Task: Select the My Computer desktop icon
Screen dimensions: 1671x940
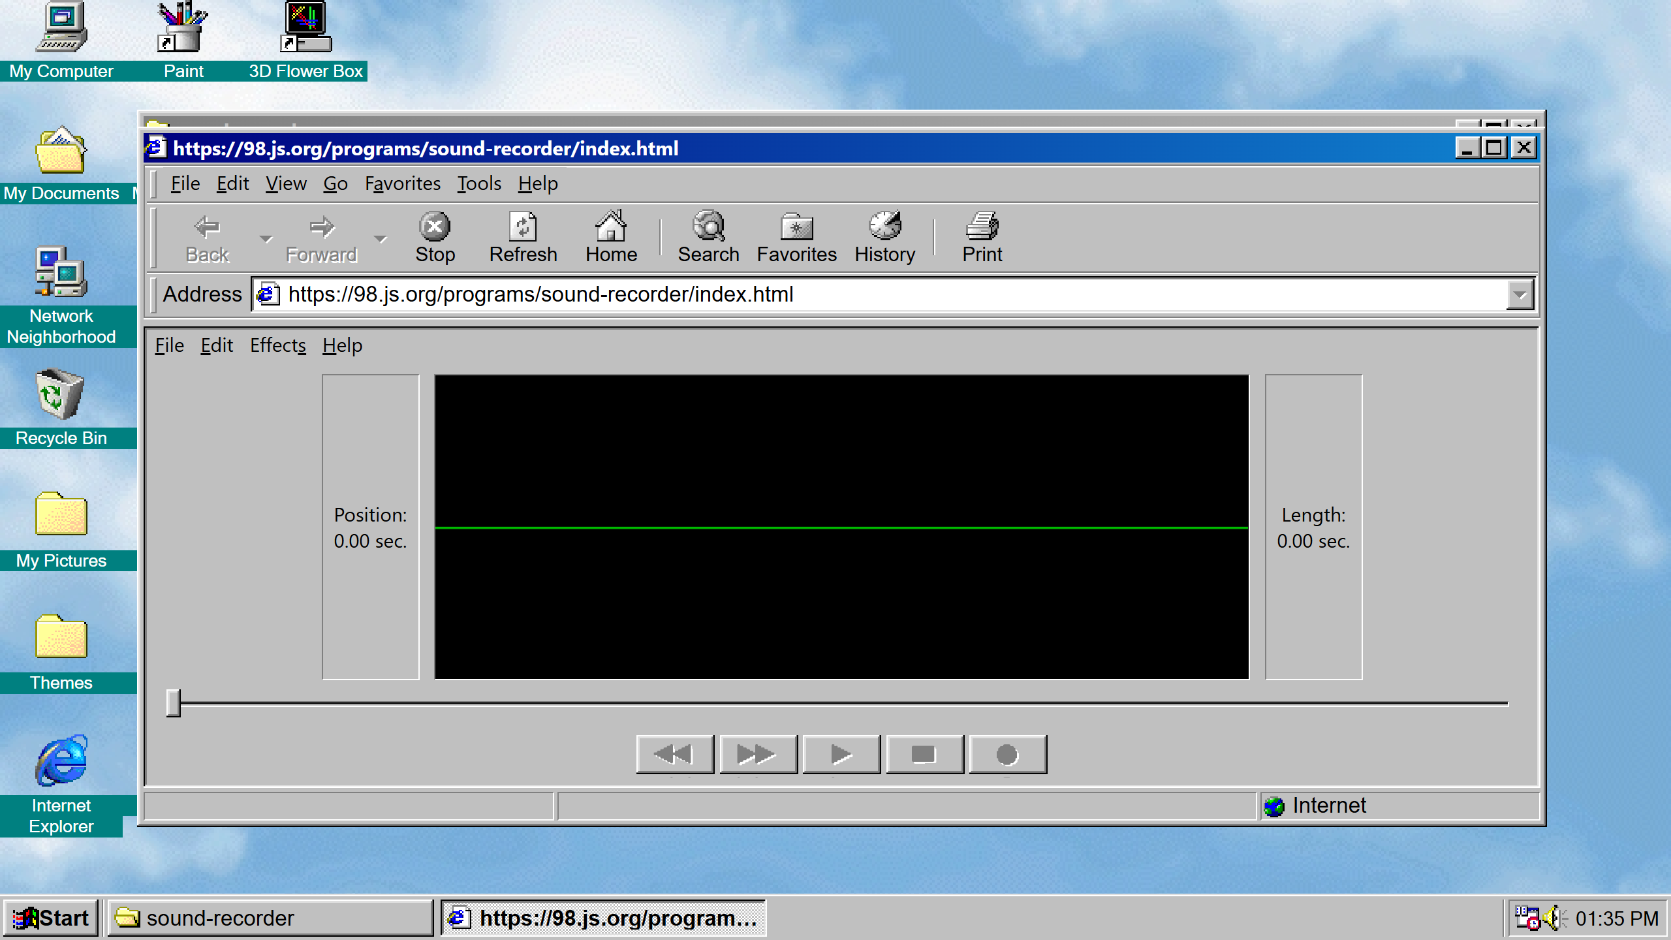Action: [61, 40]
